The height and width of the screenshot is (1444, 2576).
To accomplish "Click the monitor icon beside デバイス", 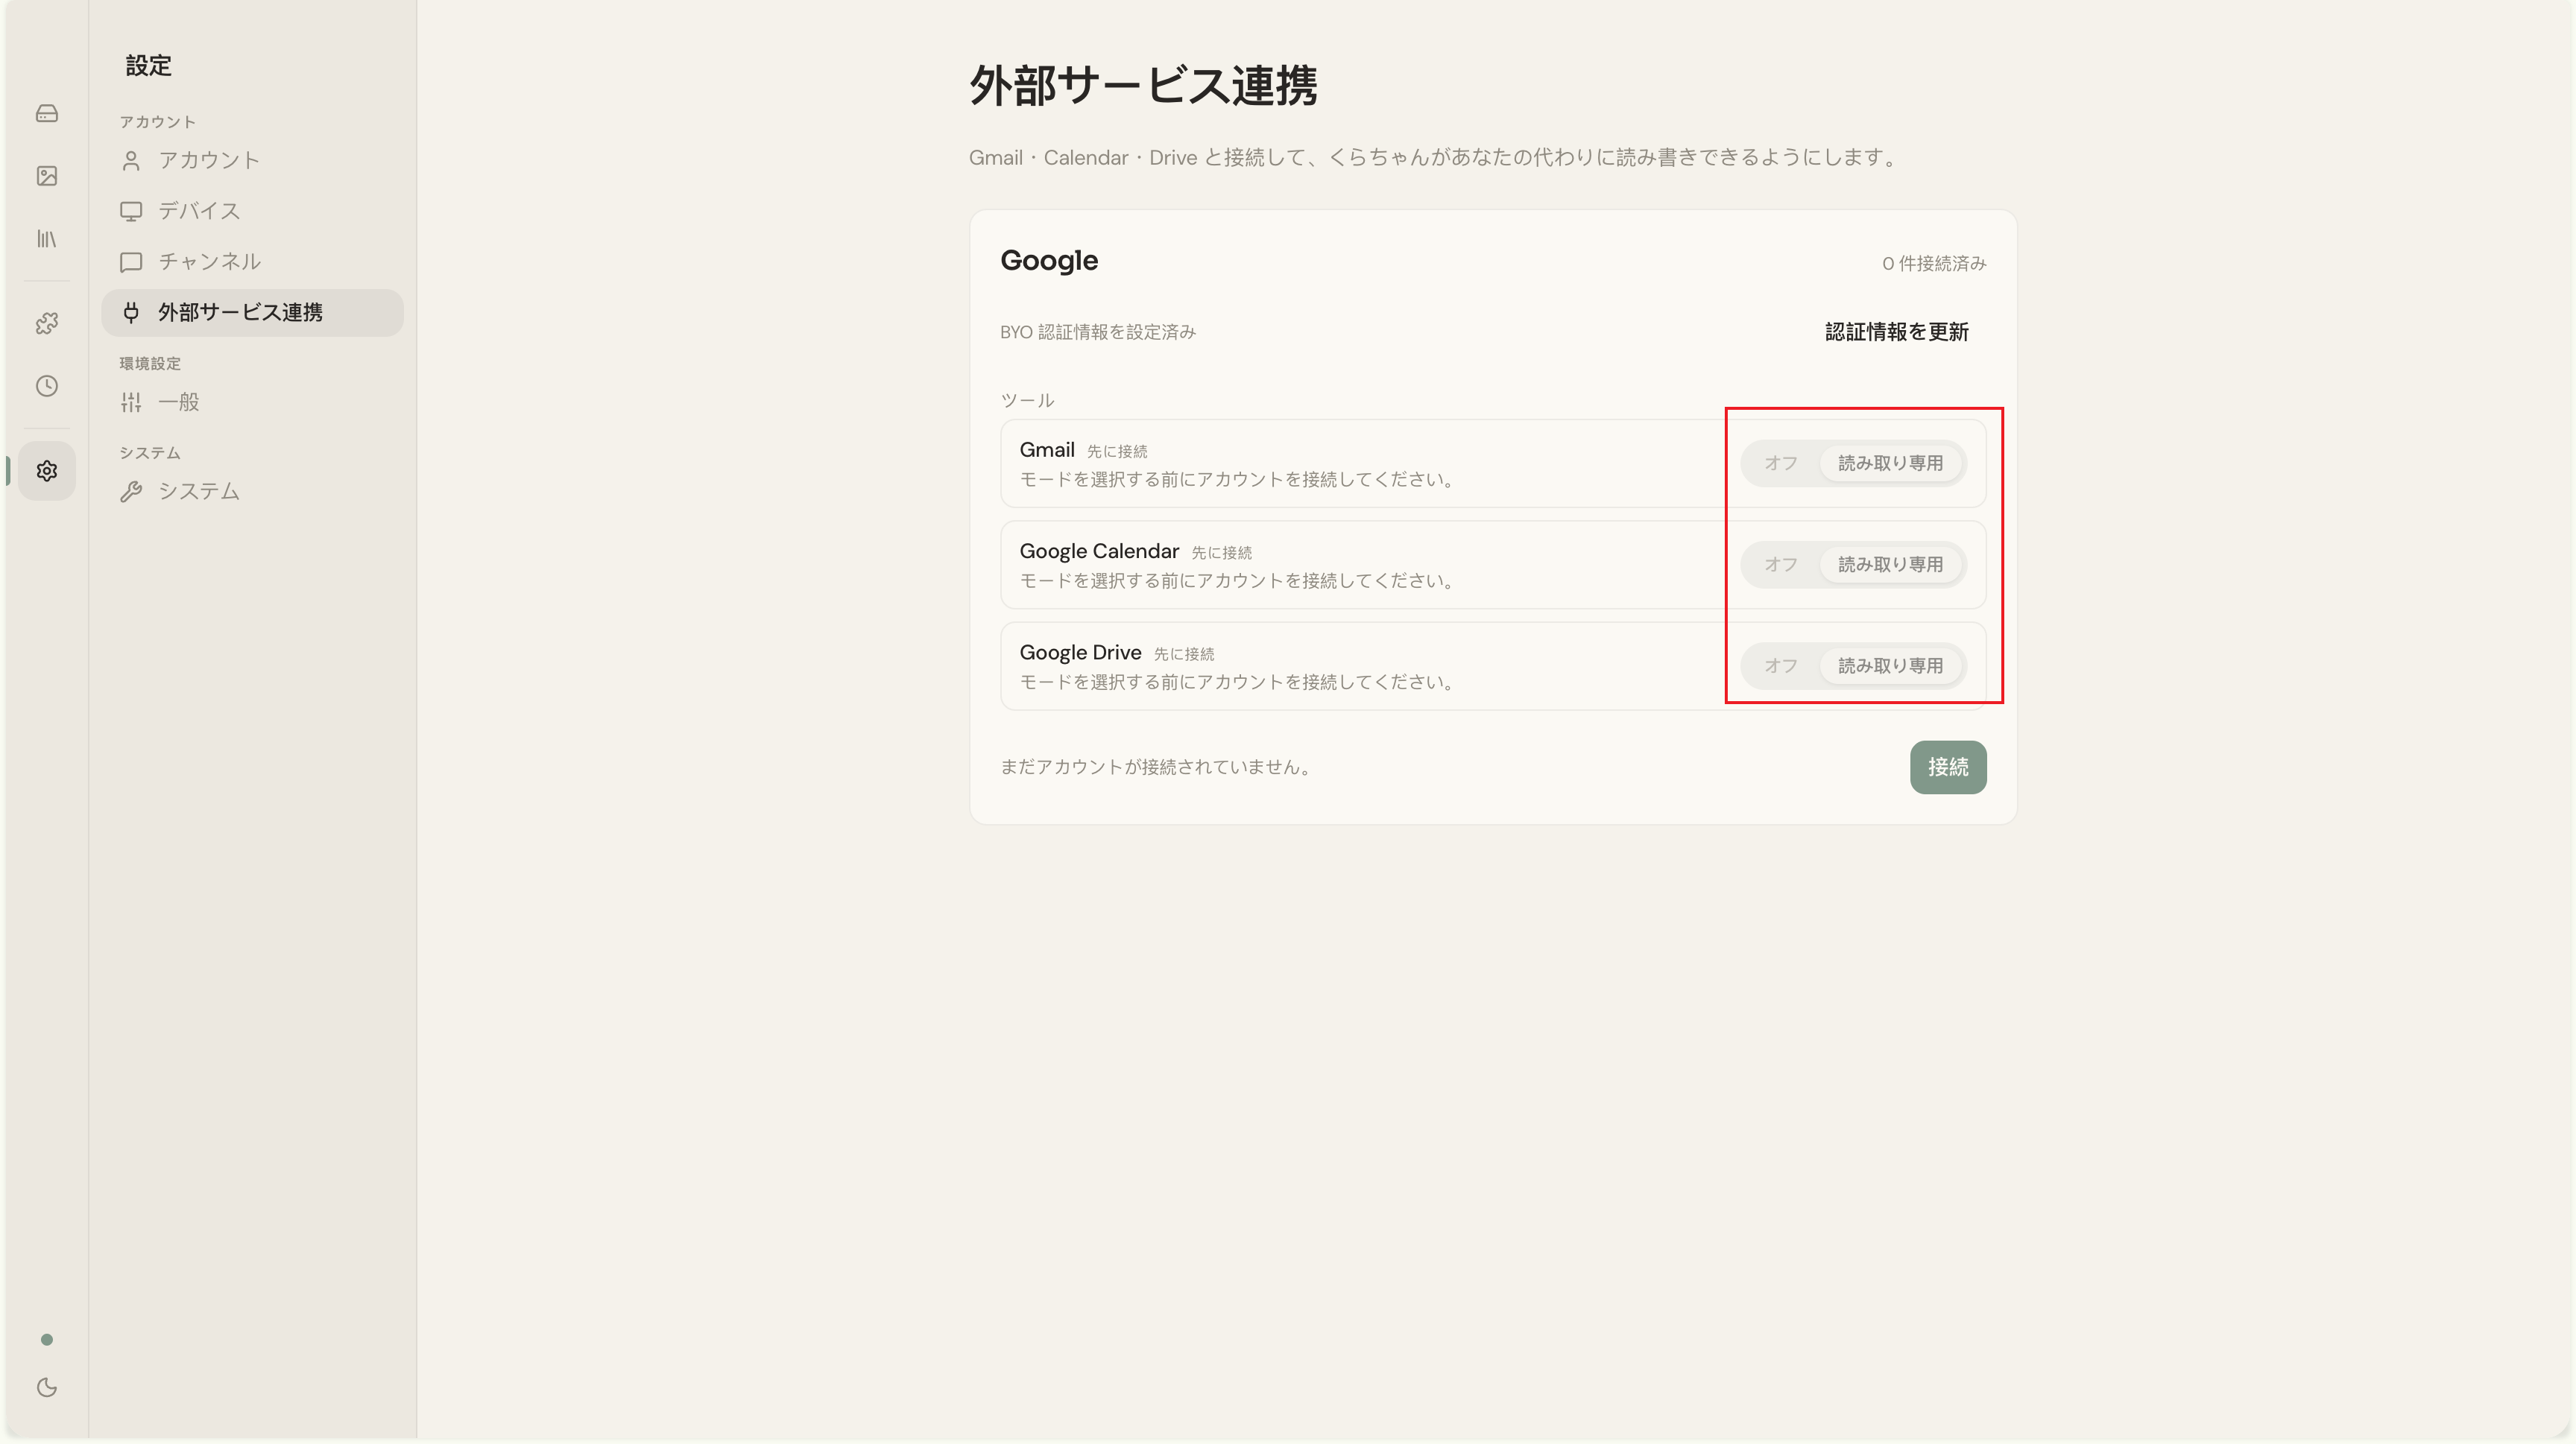I will (131, 211).
